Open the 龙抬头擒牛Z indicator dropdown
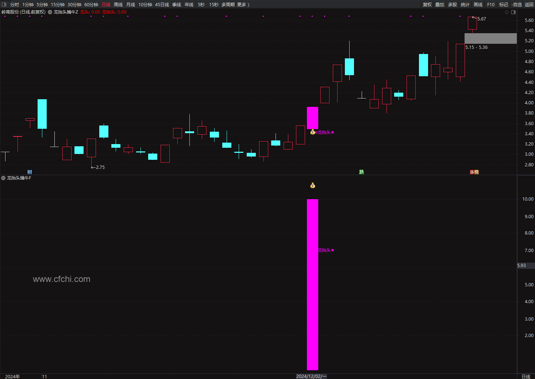Viewport: 535px width, 379px height. tap(50, 12)
